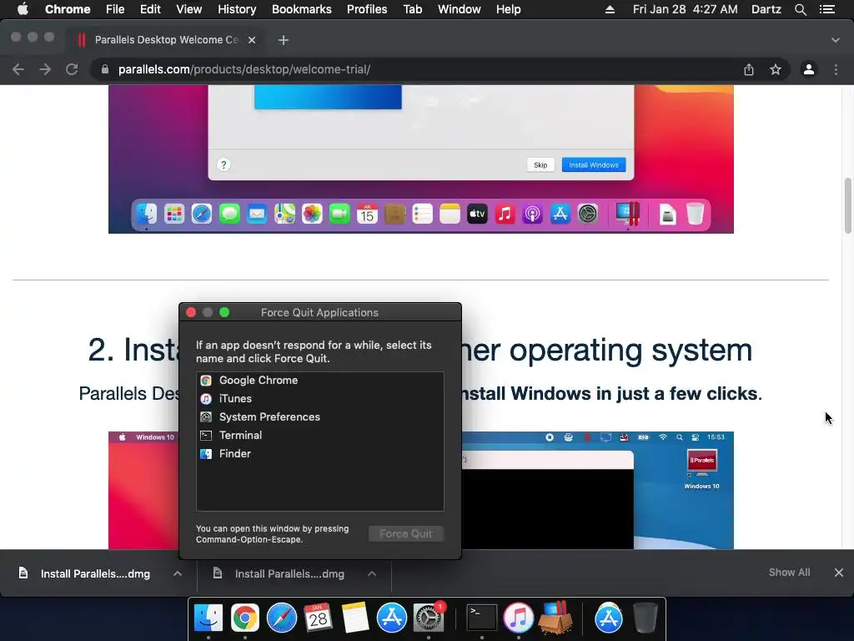Open the Bookmarks menu
The image size is (854, 641).
point(302,9)
